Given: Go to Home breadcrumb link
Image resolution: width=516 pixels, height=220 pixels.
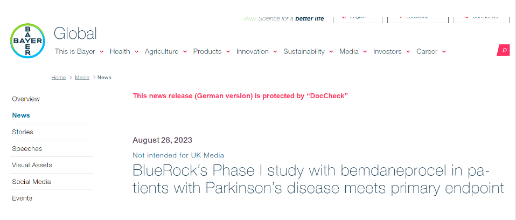Looking at the screenshot, I should click(x=59, y=78).
